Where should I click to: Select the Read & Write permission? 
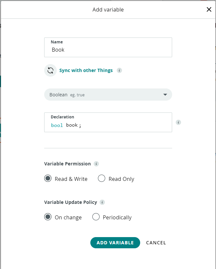48,178
